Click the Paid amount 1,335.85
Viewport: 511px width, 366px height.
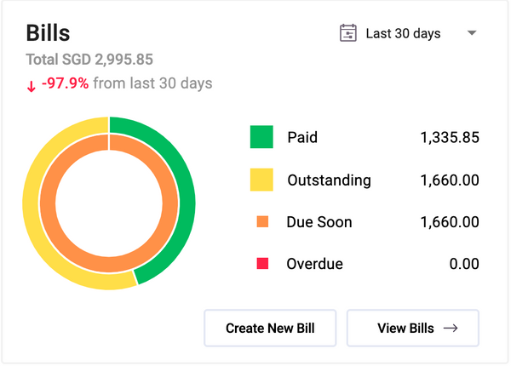tap(449, 137)
